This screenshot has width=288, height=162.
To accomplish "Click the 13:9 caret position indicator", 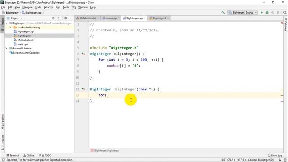I will click(x=223, y=160).
